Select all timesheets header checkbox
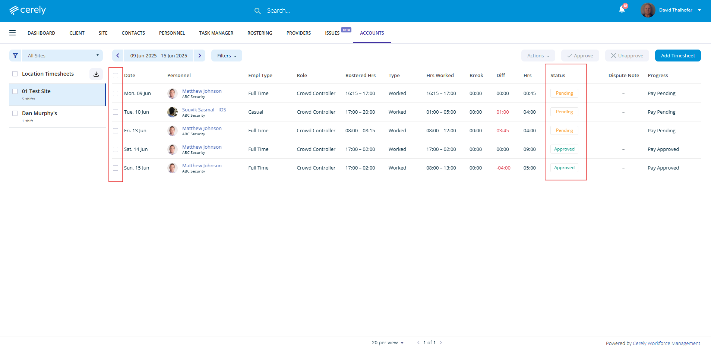The height and width of the screenshot is (348, 711). click(x=116, y=76)
